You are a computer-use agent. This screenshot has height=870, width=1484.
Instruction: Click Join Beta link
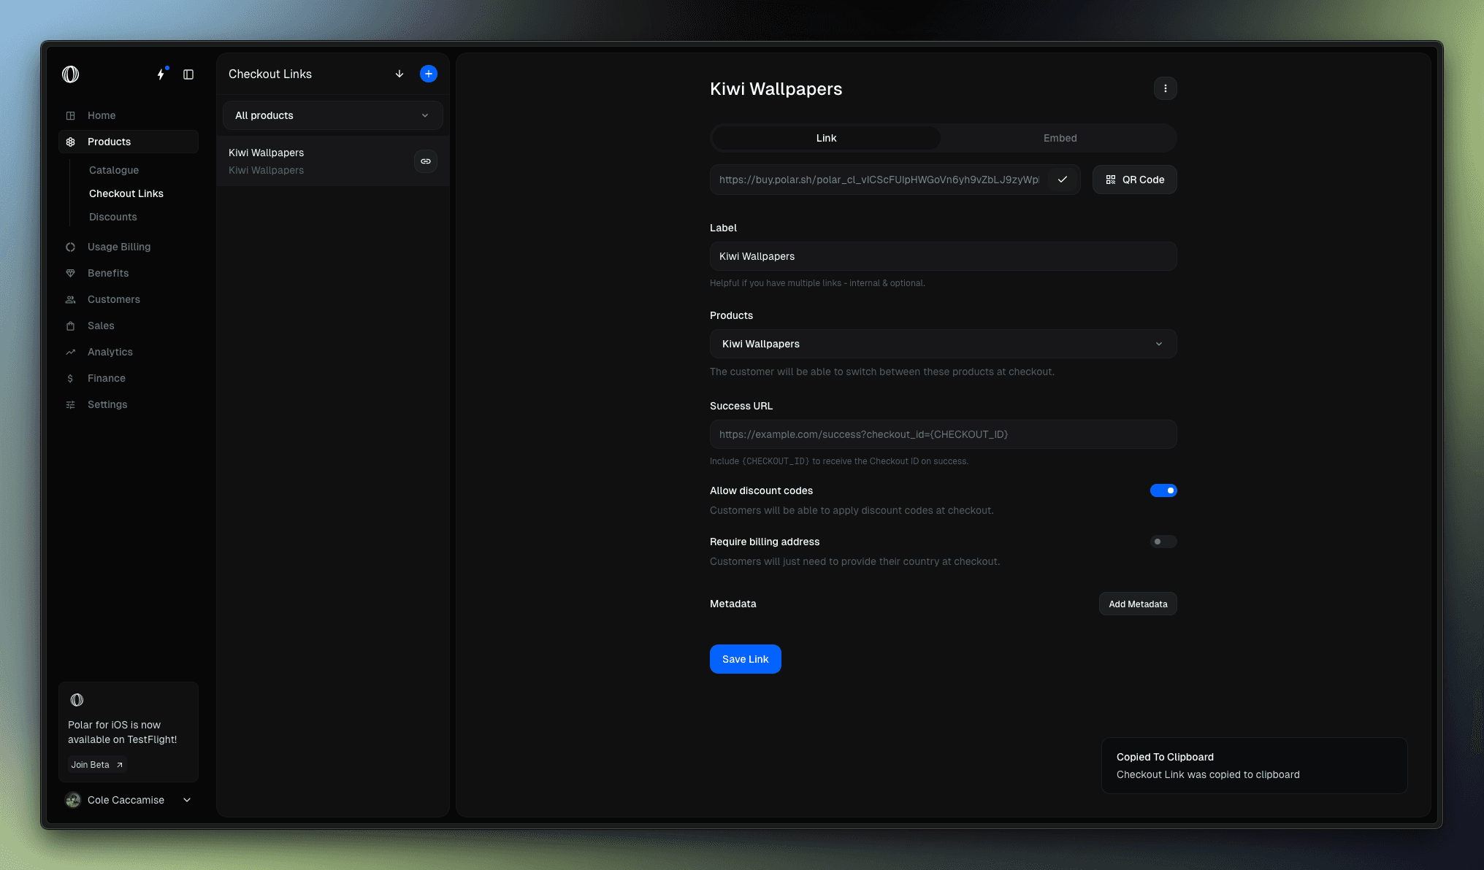click(x=97, y=765)
